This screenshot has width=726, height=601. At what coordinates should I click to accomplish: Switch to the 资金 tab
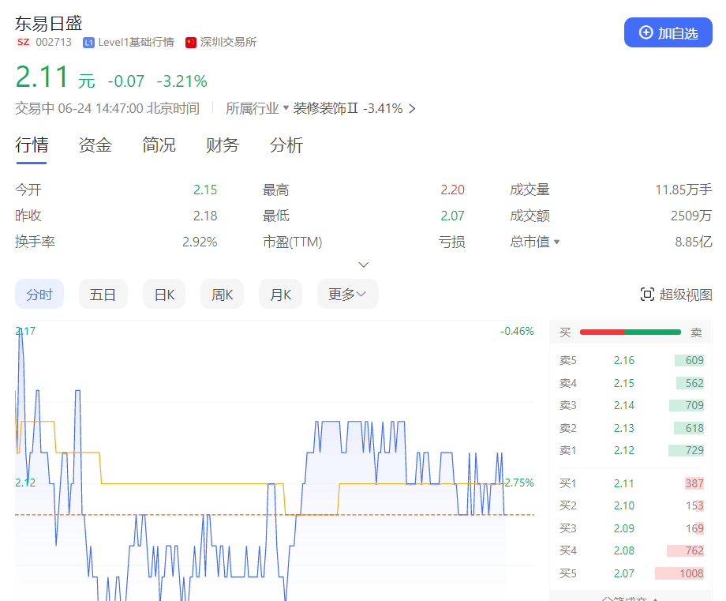click(95, 145)
